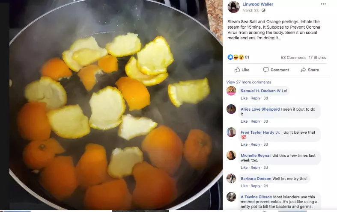Open Michelle Reyna's profile avatar

coord(231,155)
